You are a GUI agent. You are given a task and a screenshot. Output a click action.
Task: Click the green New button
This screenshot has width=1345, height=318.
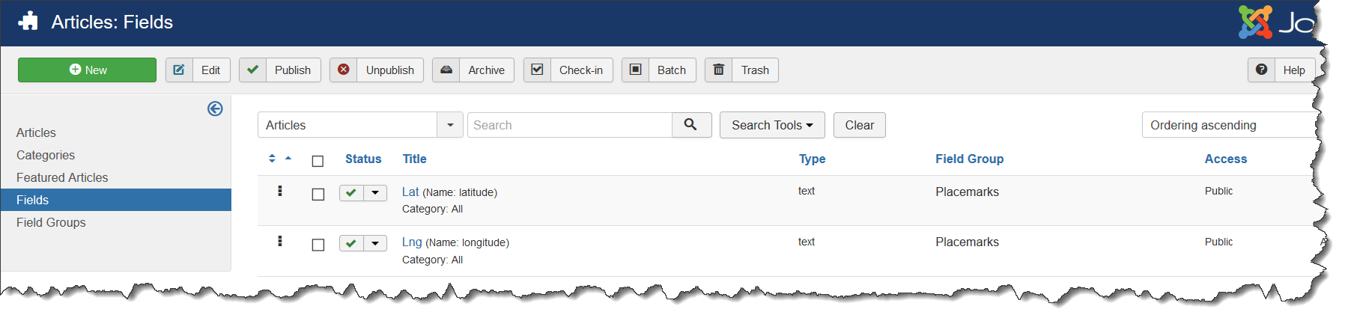coord(87,70)
